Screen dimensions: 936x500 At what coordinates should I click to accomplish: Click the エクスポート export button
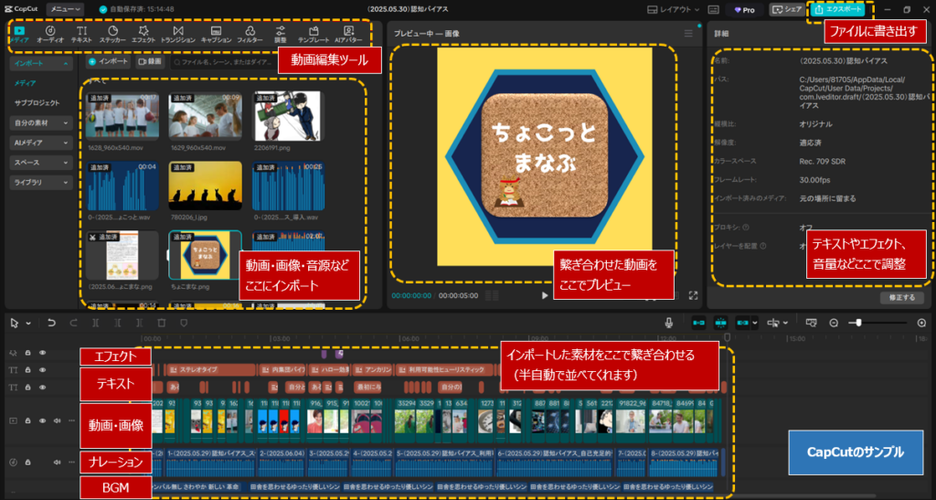[837, 9]
